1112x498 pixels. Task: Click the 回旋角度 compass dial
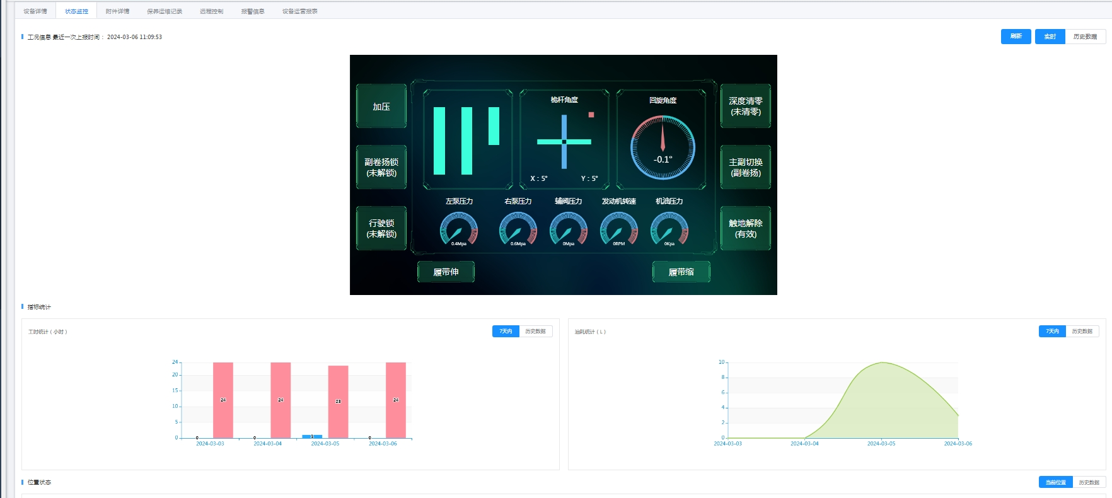[663, 148]
